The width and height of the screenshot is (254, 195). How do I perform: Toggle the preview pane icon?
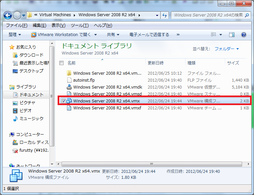click(232, 35)
